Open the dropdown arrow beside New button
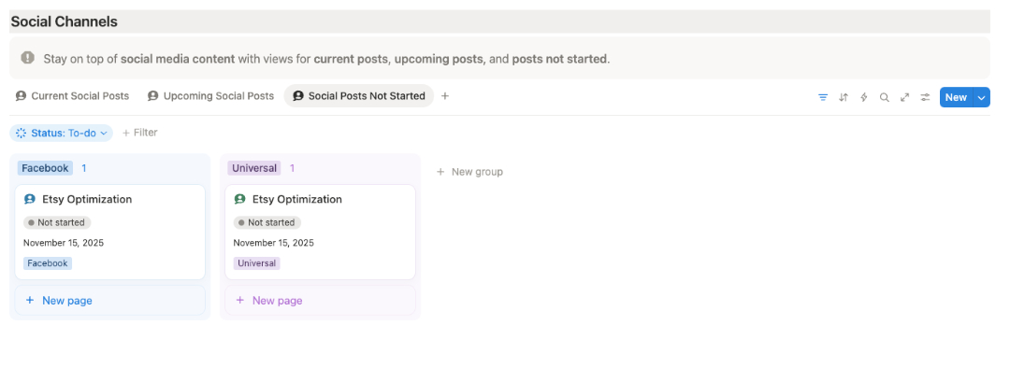 point(982,97)
